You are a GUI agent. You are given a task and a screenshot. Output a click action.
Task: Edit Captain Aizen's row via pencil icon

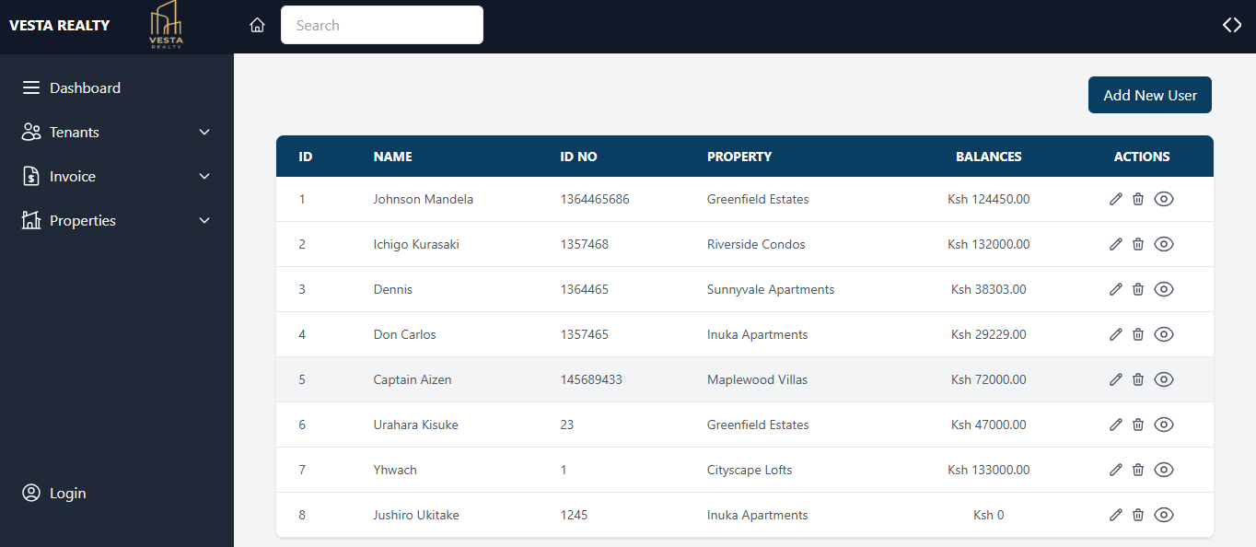tap(1116, 379)
